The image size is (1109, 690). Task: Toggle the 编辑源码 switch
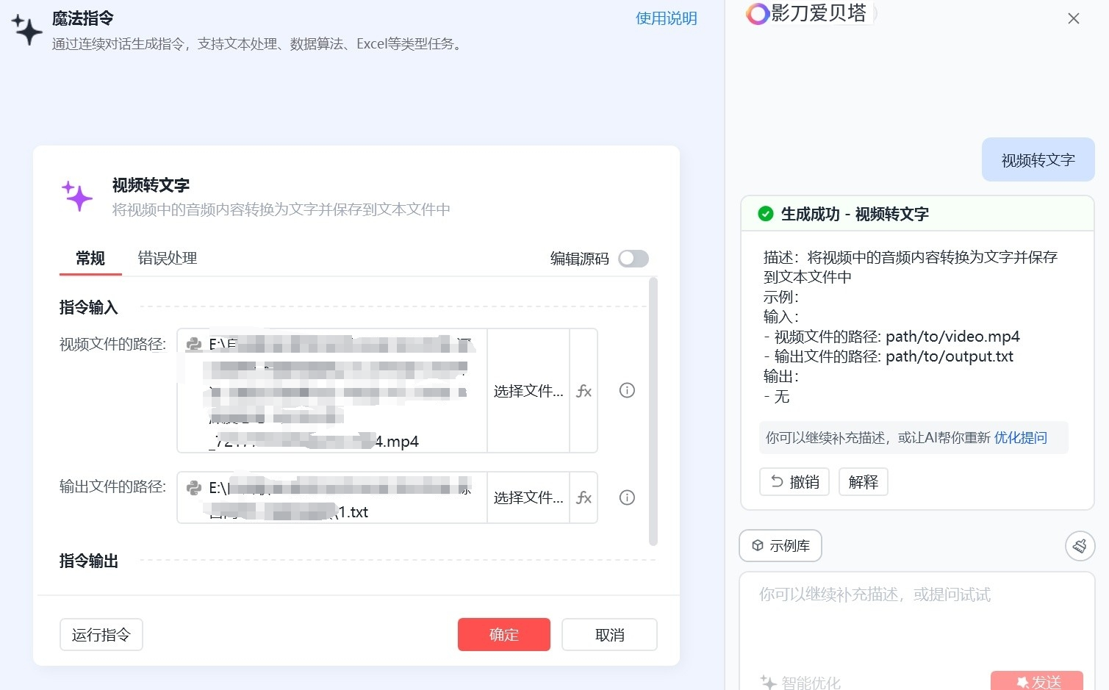pyautogui.click(x=634, y=259)
